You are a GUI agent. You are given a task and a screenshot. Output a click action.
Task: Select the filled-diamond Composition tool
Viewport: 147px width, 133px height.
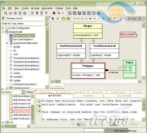coord(91,19)
